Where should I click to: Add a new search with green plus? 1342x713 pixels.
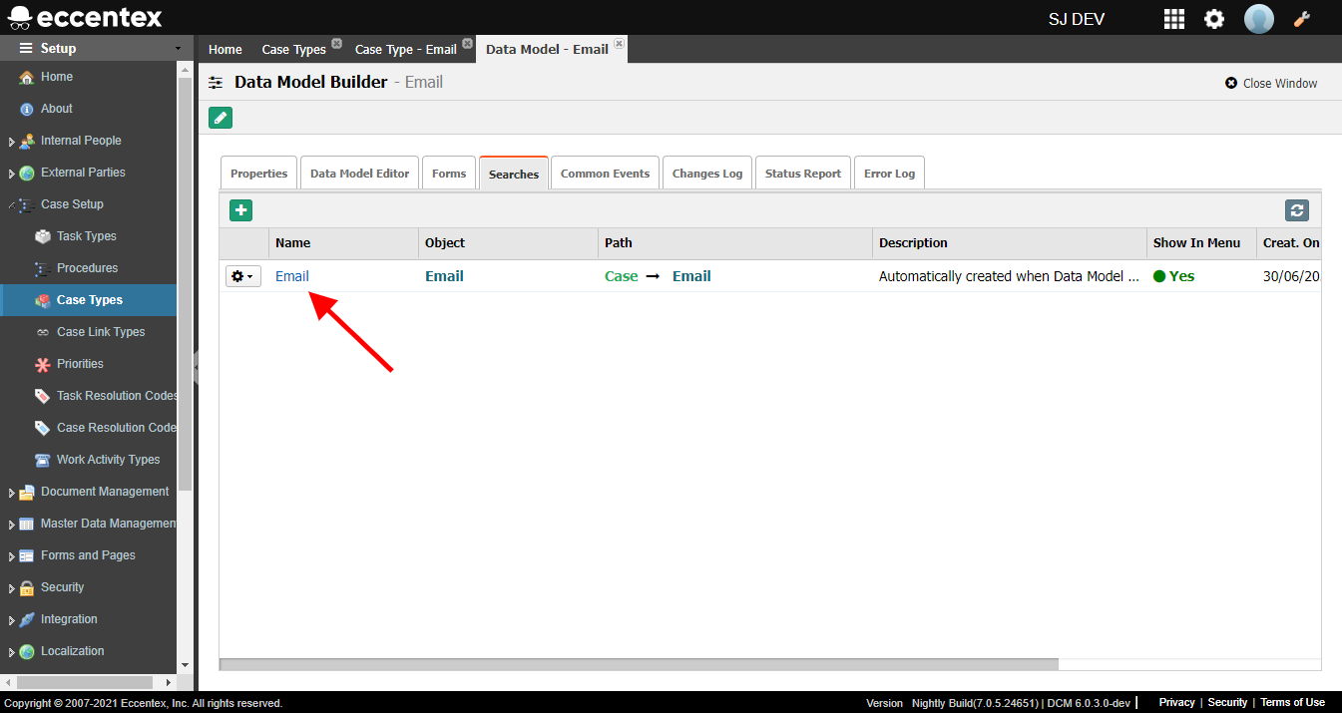click(240, 210)
